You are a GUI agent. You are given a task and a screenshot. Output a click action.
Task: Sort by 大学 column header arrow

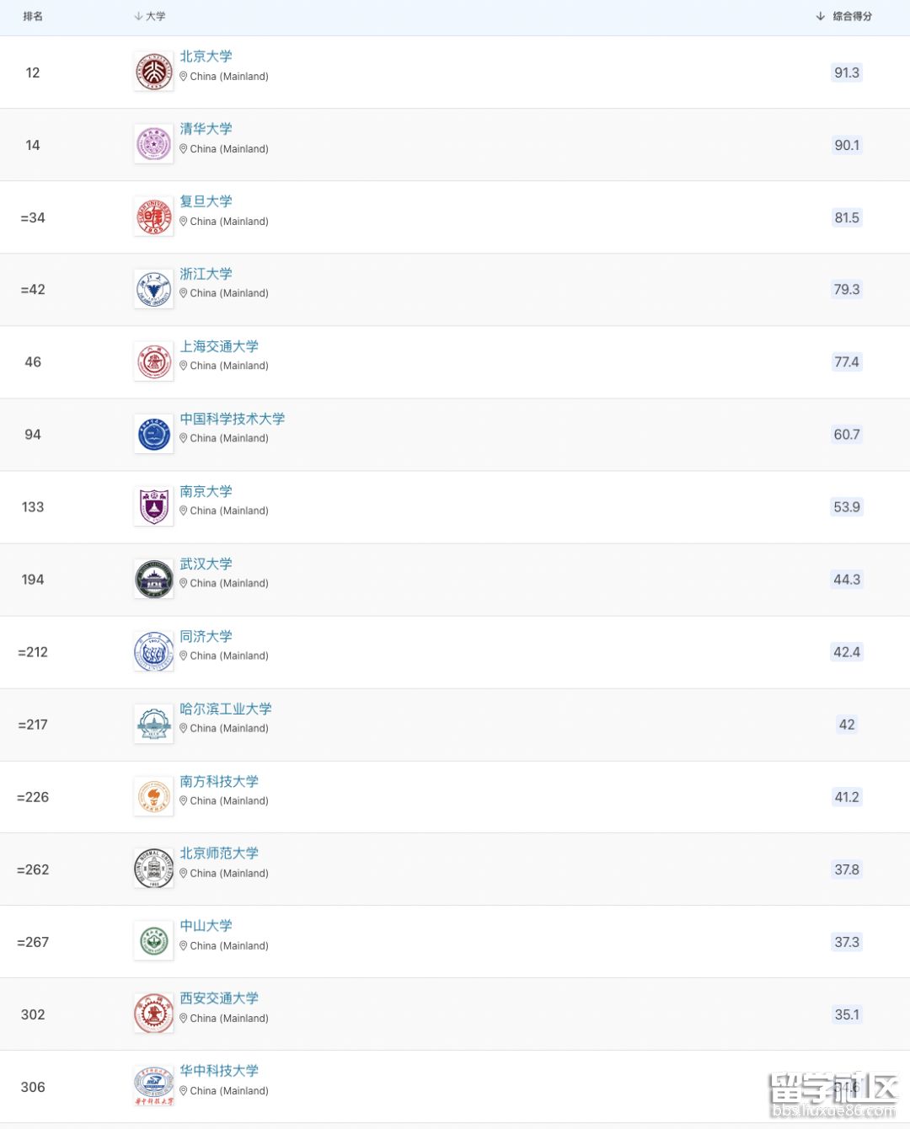138,16
